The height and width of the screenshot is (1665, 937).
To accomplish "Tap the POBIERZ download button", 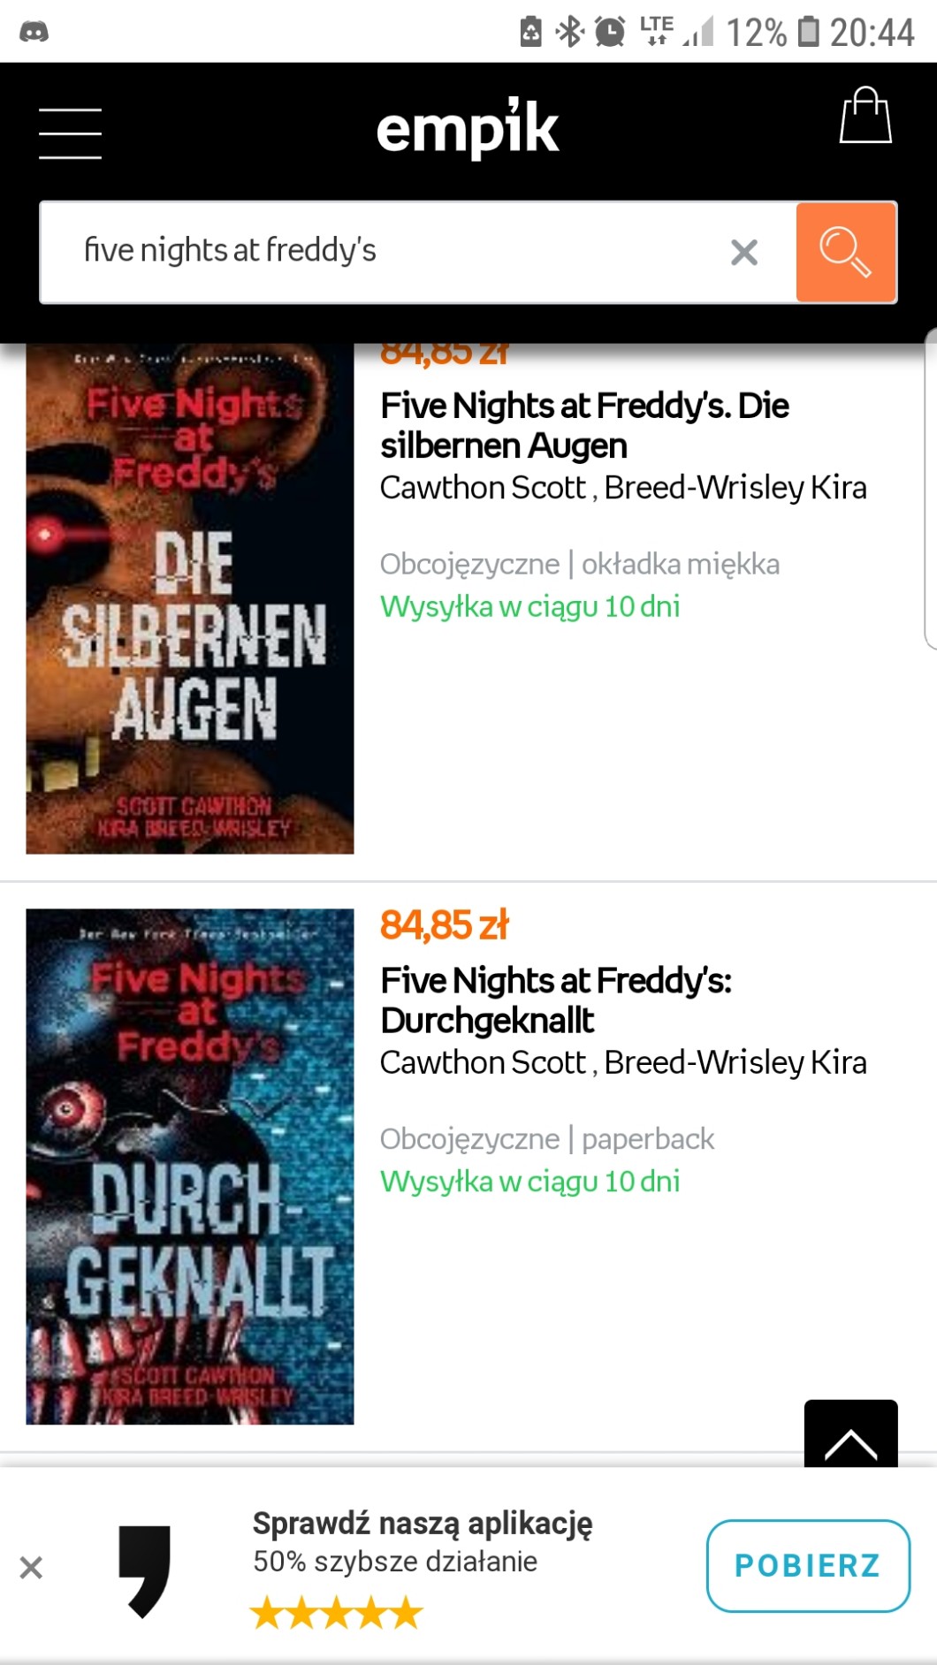I will (x=808, y=1565).
